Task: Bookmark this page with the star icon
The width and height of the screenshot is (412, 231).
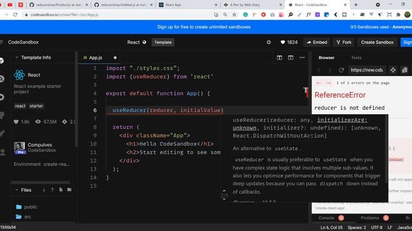Action: point(234,15)
